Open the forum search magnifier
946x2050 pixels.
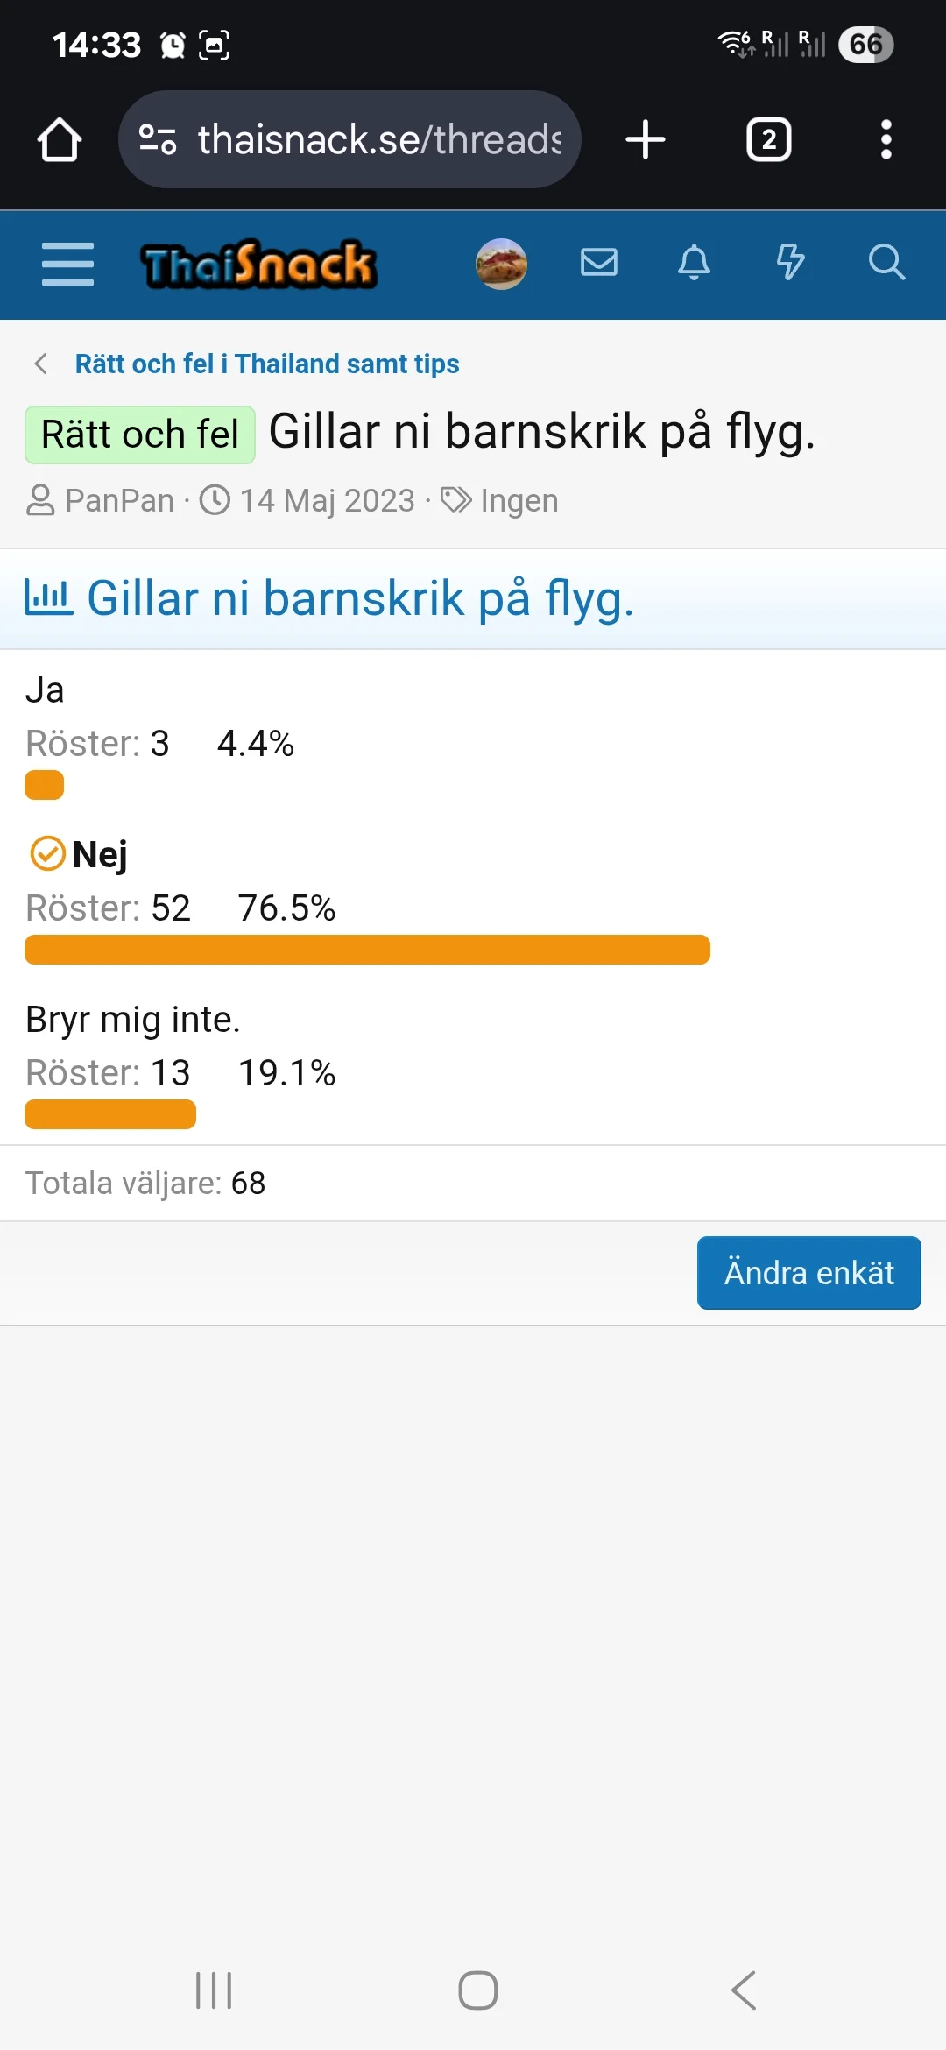(x=886, y=262)
